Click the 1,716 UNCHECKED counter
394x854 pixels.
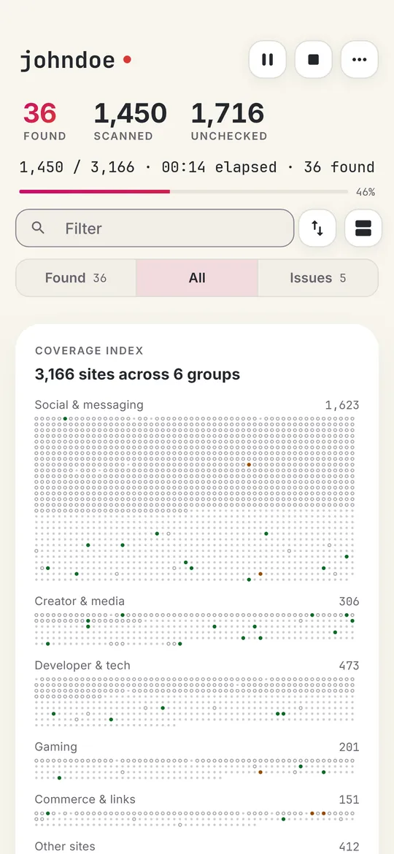point(228,121)
